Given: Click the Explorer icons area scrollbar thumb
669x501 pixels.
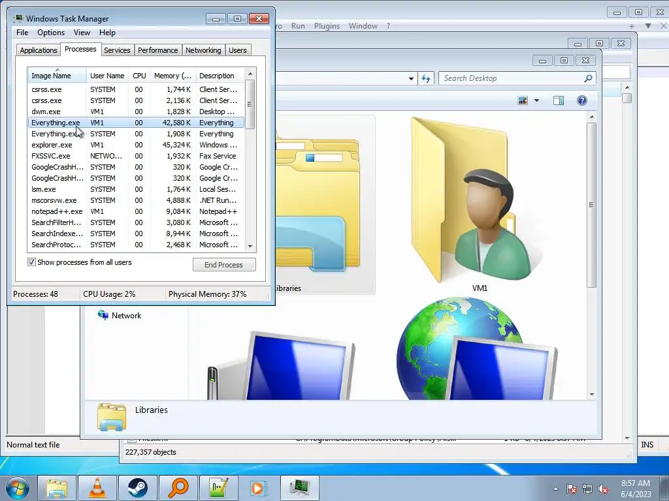Looking at the screenshot, I should pos(591,204).
